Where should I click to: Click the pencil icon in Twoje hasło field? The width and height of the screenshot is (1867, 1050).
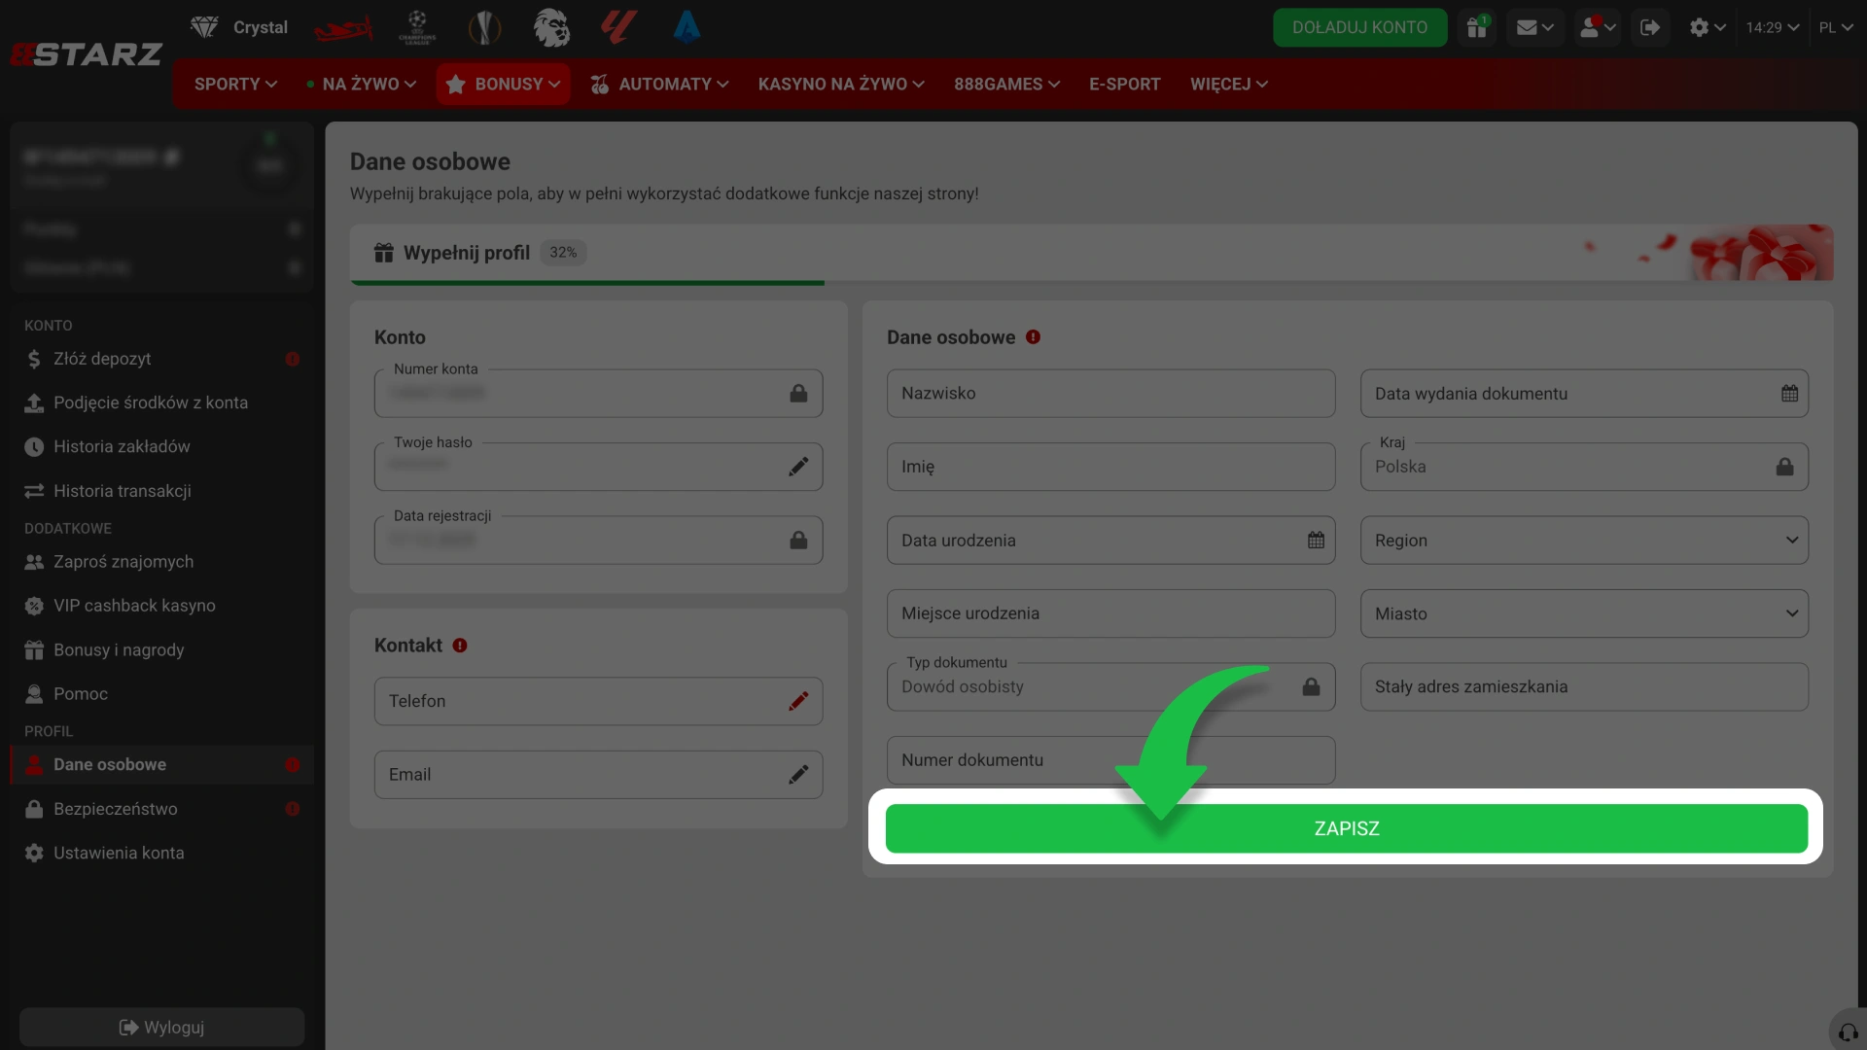[798, 467]
